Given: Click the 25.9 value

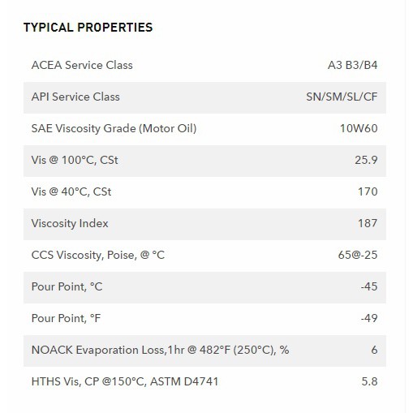Looking at the screenshot, I should pyautogui.click(x=366, y=160).
